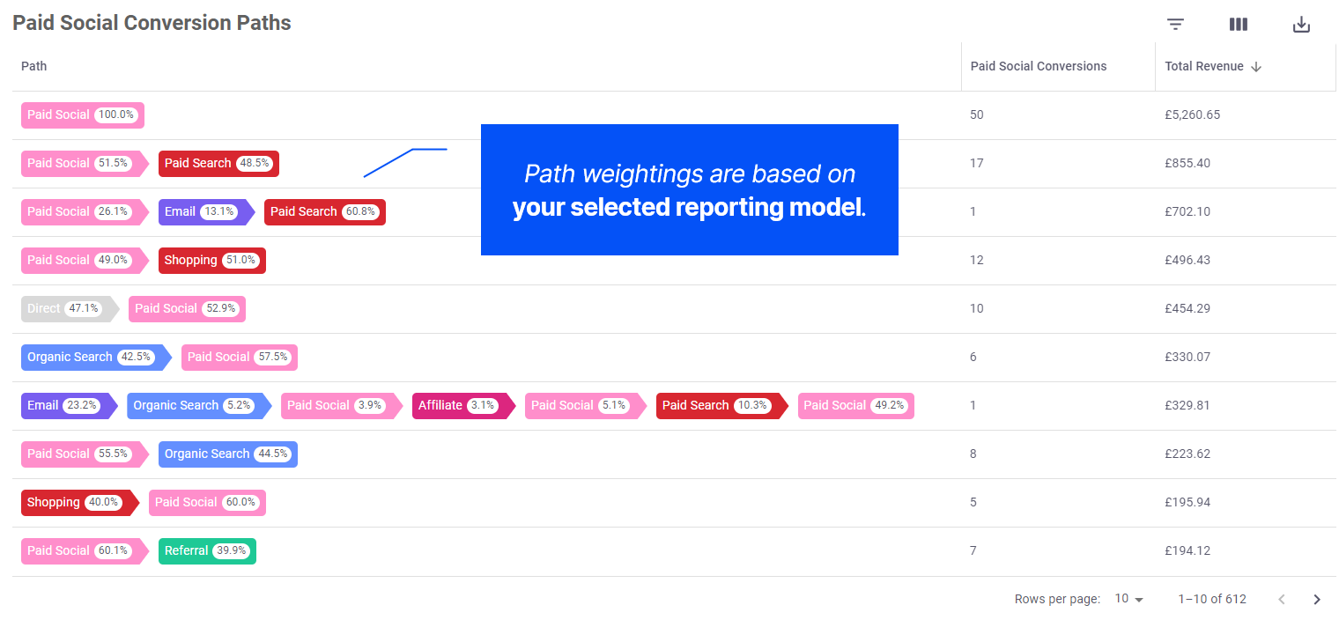Screen dimensions: 1339x620
Task: Click the Paid Social Conversion Paths title
Action: (152, 23)
